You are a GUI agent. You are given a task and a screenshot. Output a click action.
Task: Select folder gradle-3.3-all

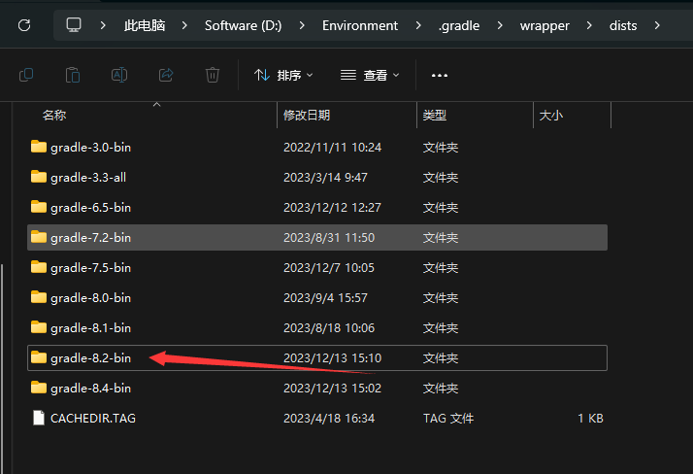pos(316,178)
